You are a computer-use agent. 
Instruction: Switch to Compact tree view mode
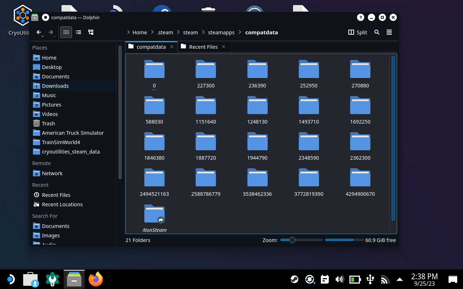pyautogui.click(x=91, y=32)
